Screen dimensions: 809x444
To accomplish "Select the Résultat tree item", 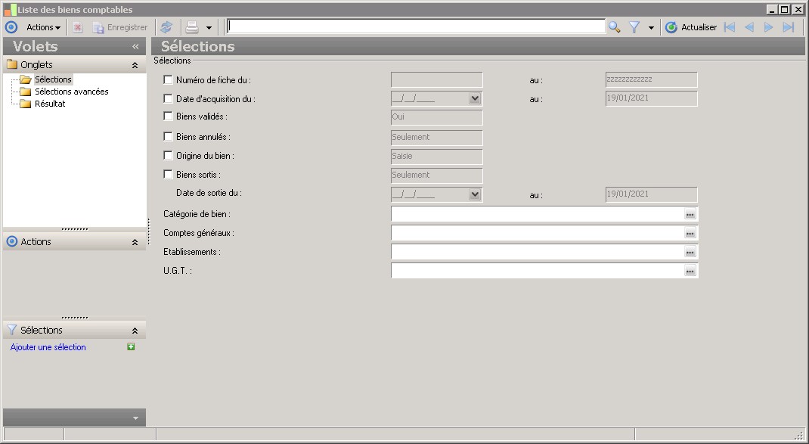I will pos(50,104).
